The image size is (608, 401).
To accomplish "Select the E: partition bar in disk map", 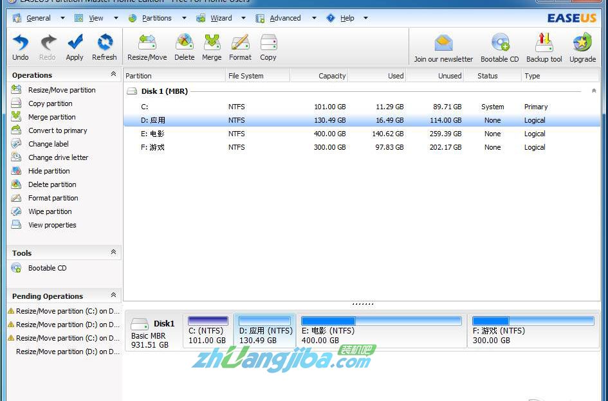I will 382,331.
